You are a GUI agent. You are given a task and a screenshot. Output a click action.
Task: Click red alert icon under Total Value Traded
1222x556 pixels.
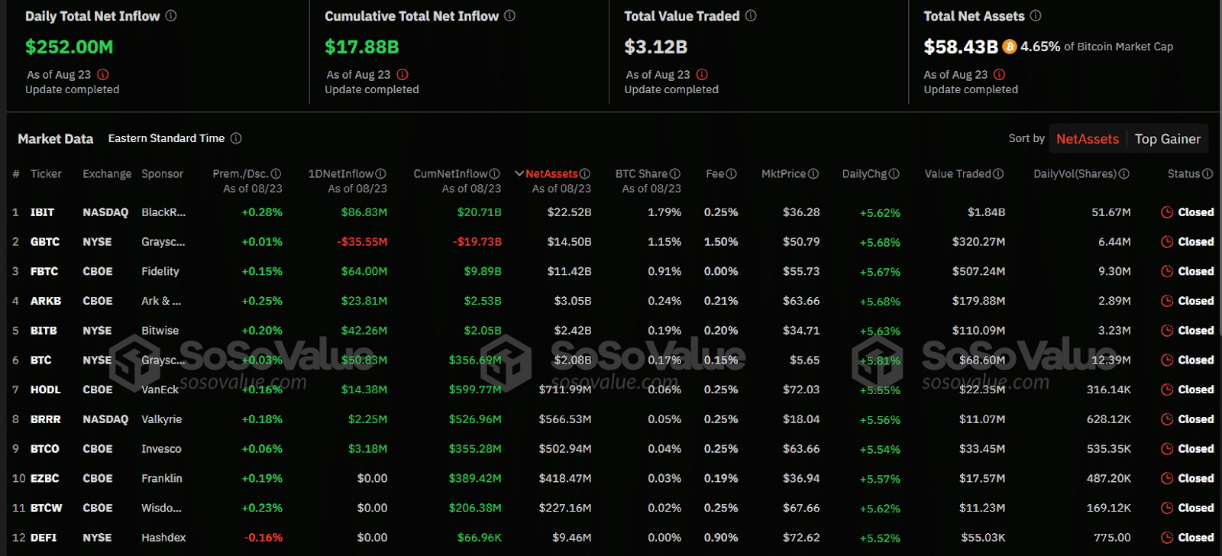coord(702,74)
